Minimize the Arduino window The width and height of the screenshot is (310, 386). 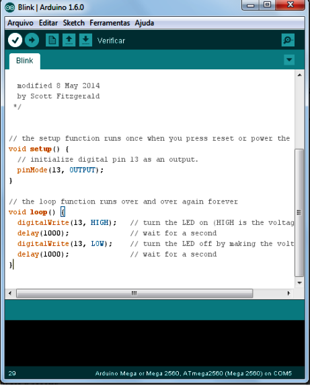point(250,5)
